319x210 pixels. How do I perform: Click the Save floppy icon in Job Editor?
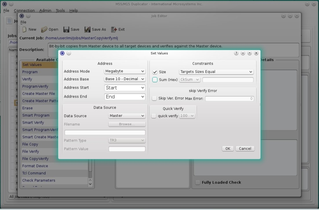point(66,30)
